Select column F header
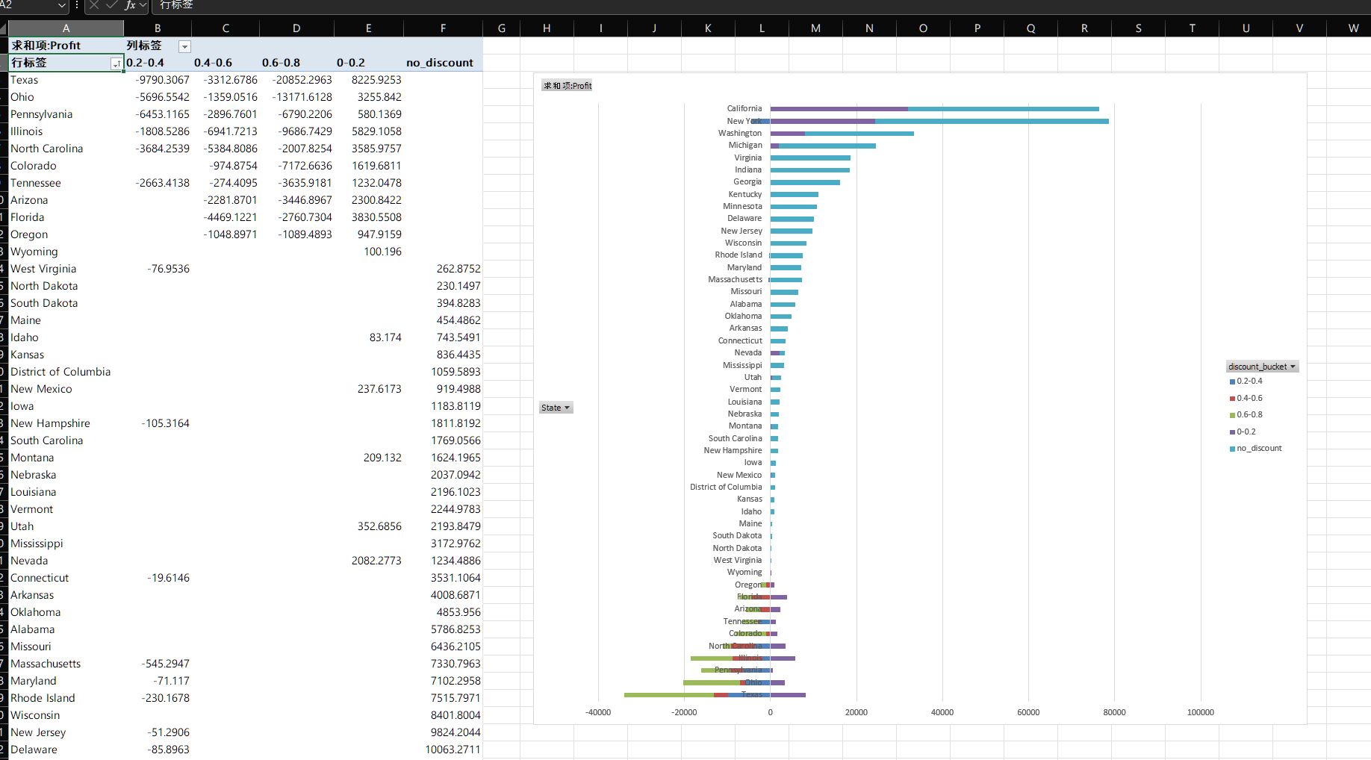 click(x=443, y=28)
